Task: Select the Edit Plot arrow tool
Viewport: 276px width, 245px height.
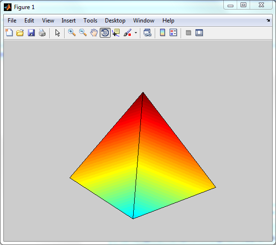Action: (x=57, y=33)
